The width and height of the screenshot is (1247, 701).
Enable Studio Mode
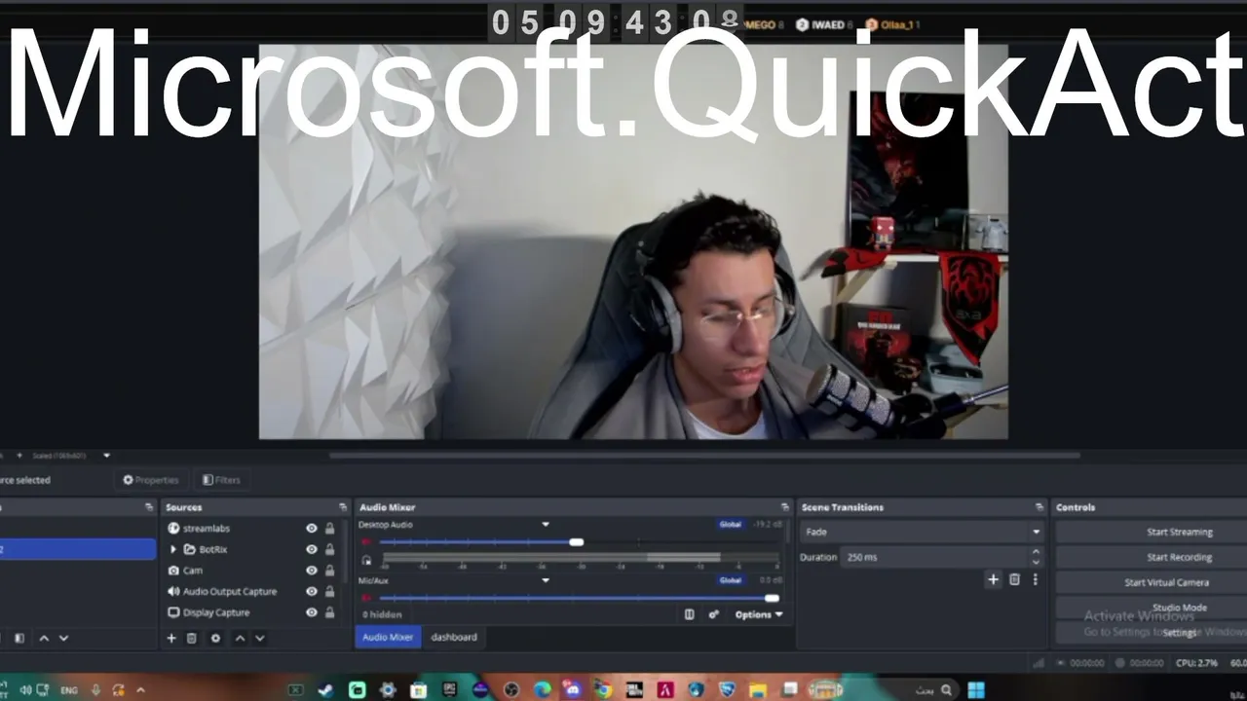tap(1152, 608)
